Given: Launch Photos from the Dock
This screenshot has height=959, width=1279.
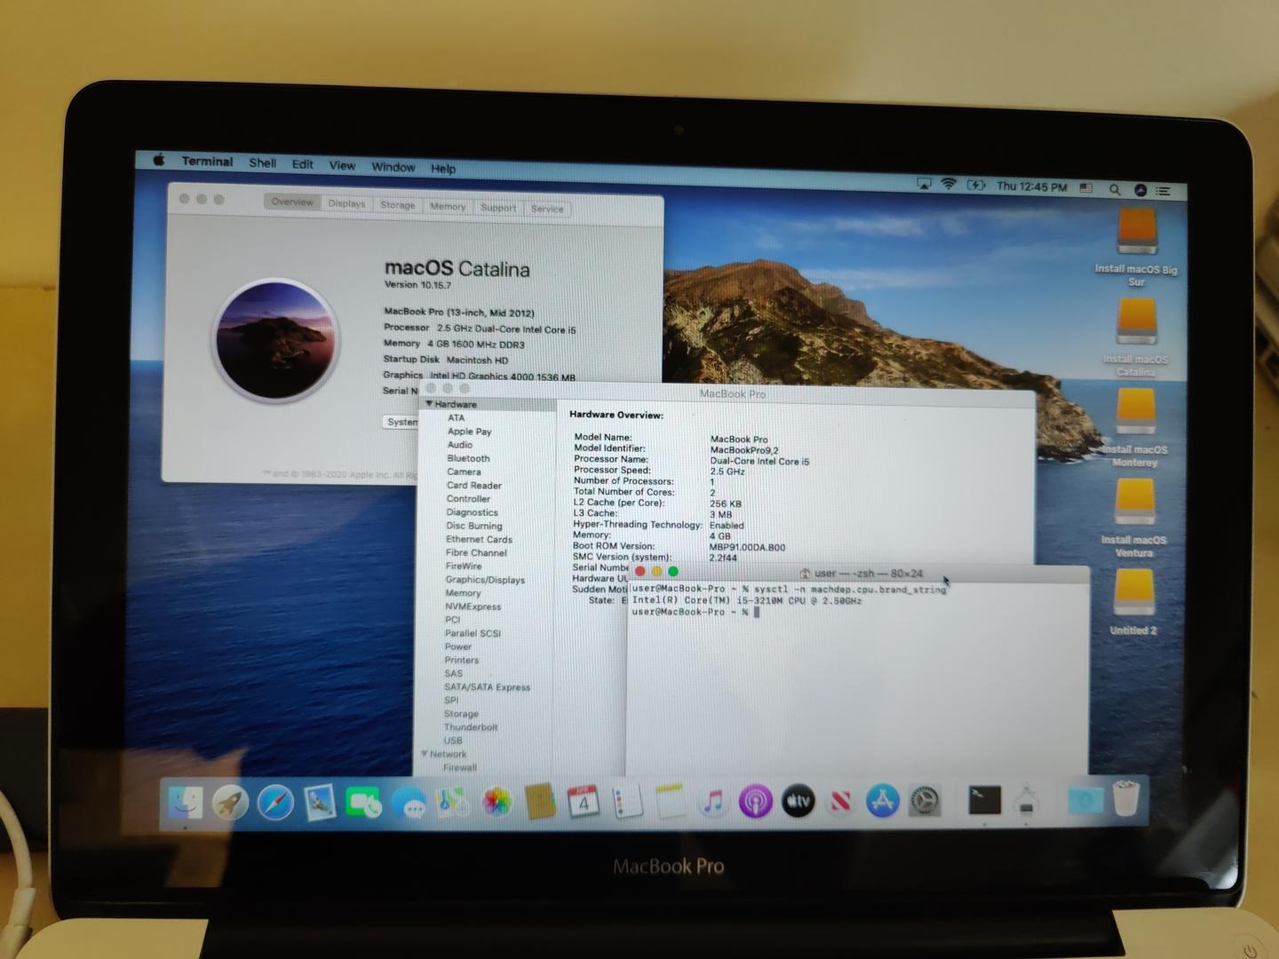Looking at the screenshot, I should pos(497,804).
